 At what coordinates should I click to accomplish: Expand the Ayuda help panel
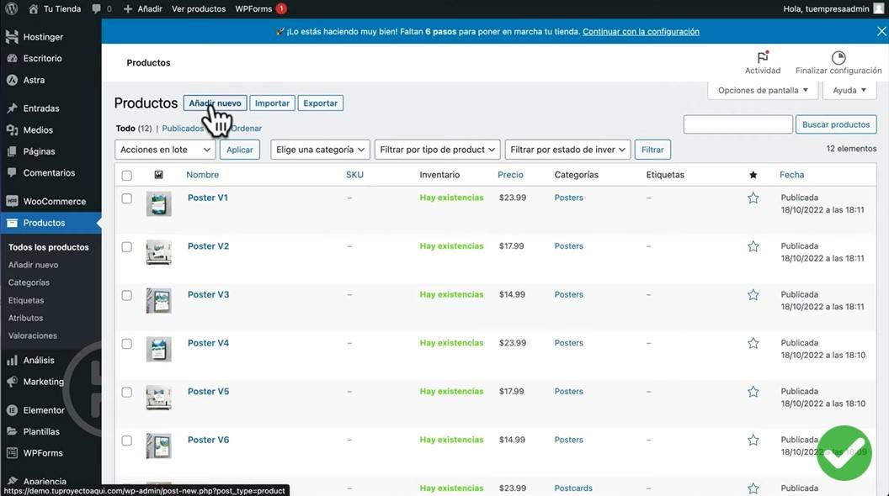pyautogui.click(x=849, y=90)
